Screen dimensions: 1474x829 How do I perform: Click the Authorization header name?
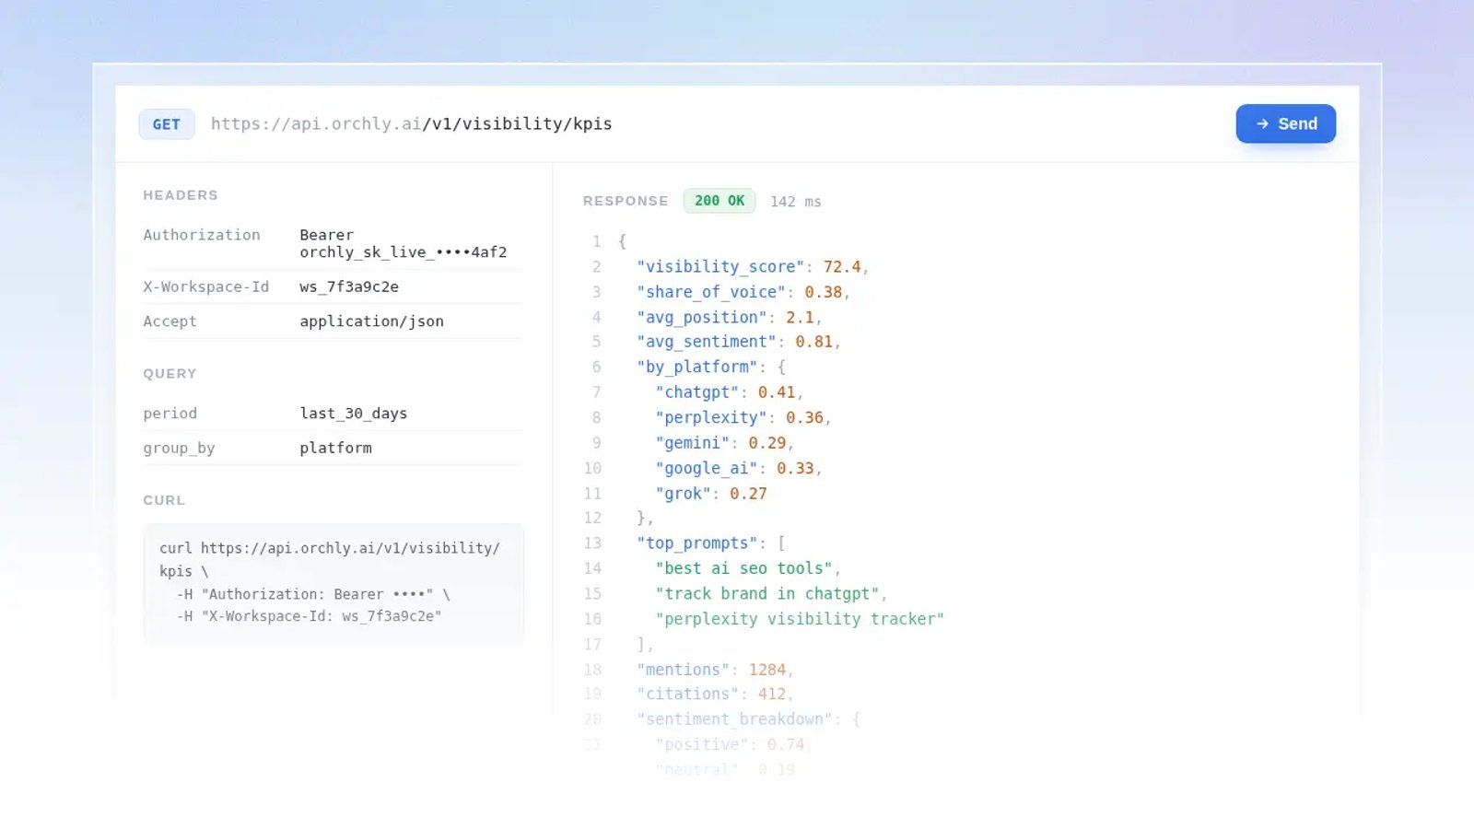202,235
